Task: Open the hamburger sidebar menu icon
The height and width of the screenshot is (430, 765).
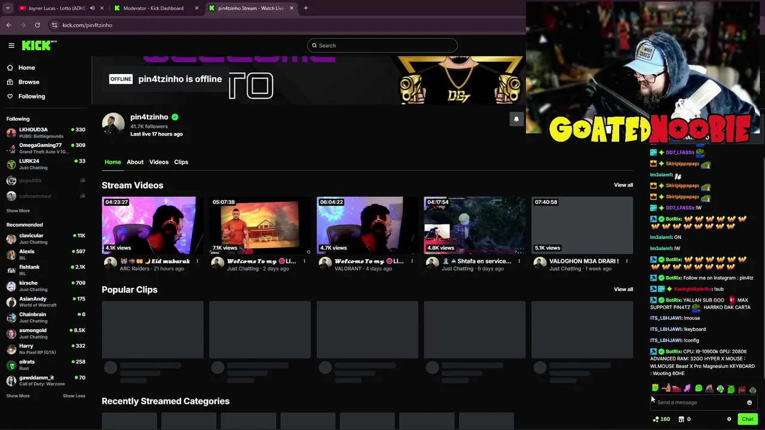Action: [x=11, y=45]
